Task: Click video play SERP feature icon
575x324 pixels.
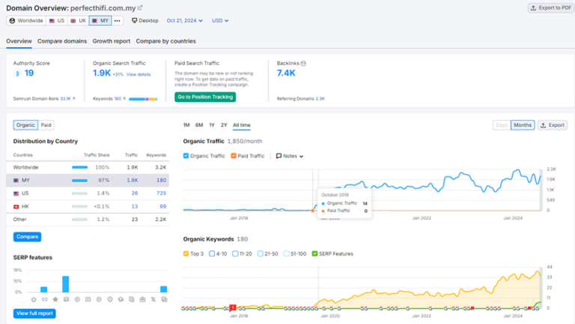Action: click(88, 299)
